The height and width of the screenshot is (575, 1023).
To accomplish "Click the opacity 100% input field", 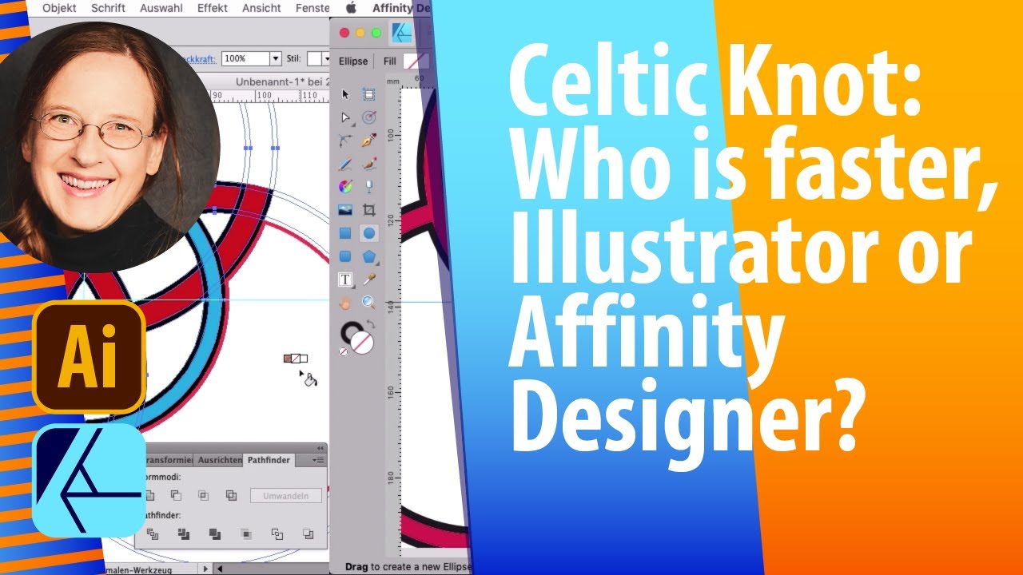I will [x=245, y=58].
